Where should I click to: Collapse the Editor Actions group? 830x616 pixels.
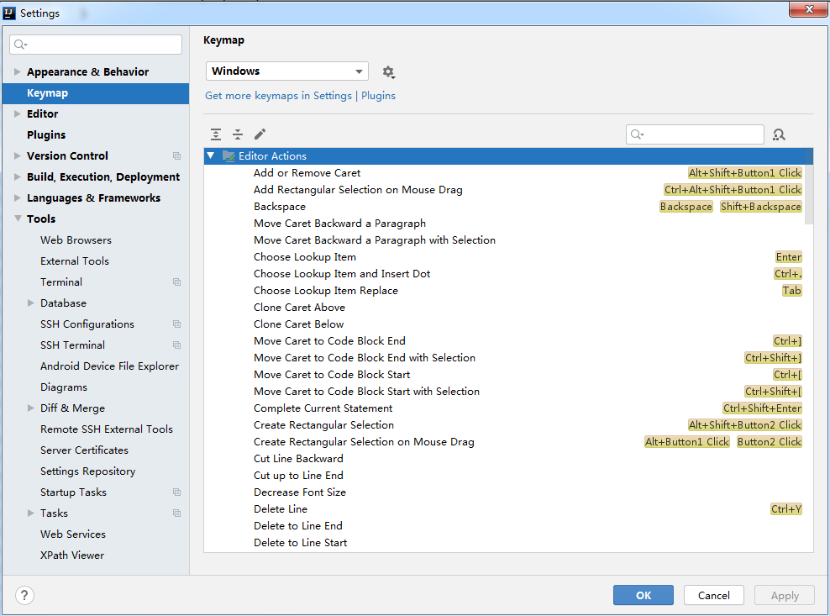tap(211, 155)
